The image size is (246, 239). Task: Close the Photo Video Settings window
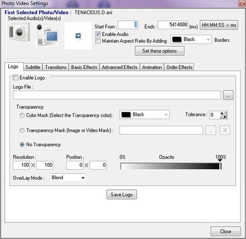pyautogui.click(x=226, y=231)
